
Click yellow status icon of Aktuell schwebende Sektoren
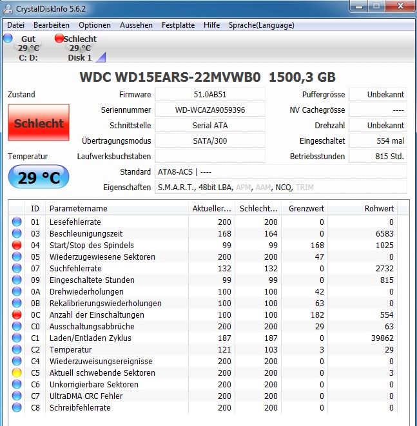pyautogui.click(x=17, y=373)
